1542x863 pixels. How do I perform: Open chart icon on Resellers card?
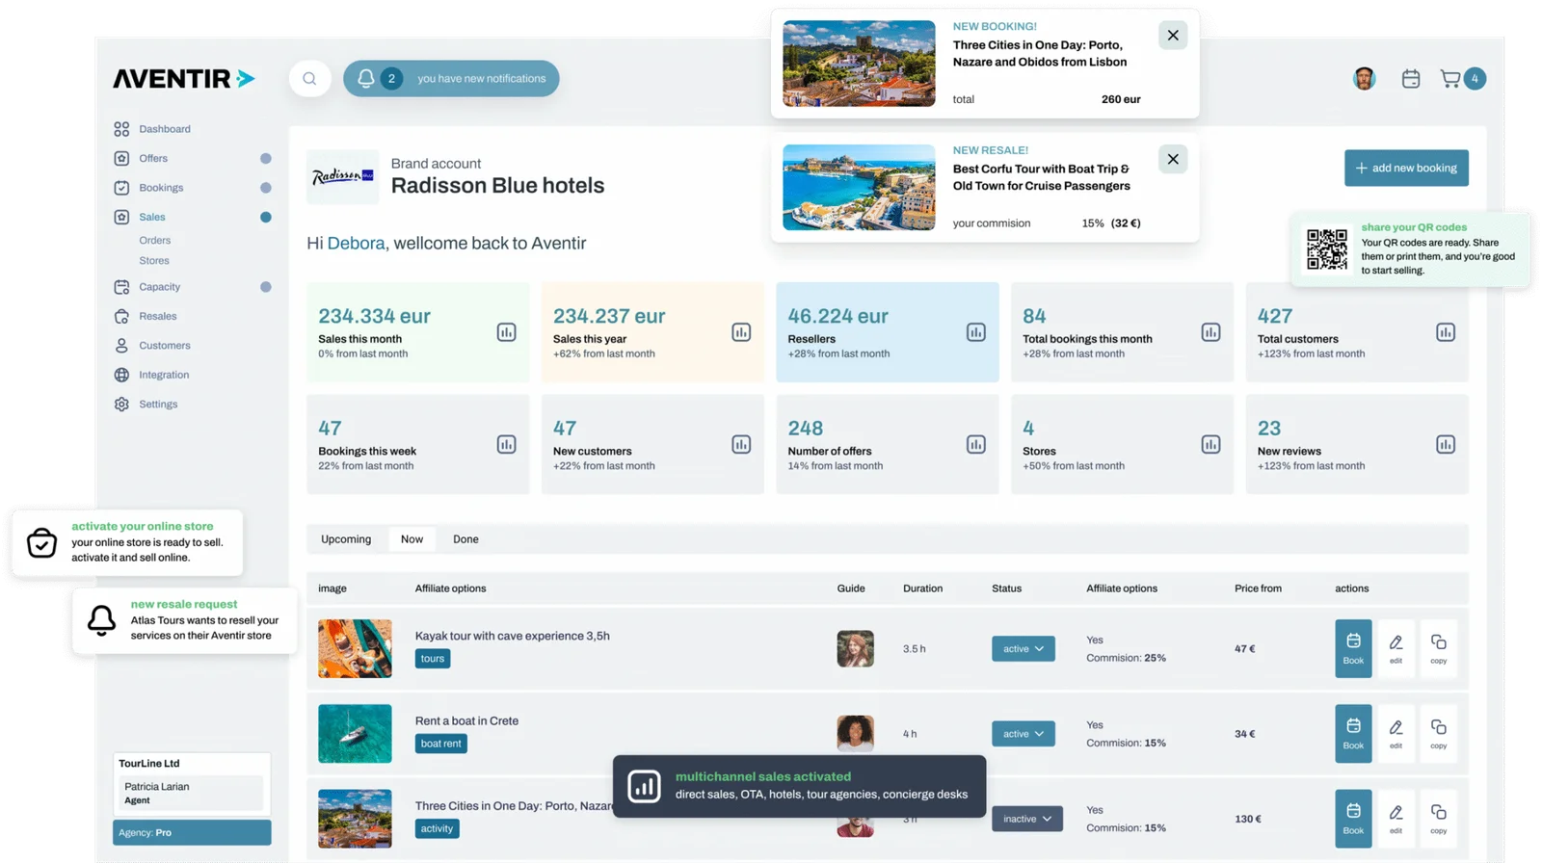[976, 332]
